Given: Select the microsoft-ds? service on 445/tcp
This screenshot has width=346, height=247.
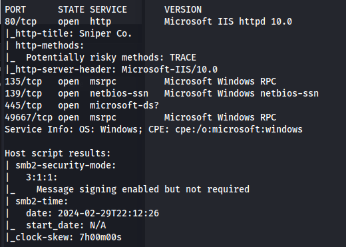Looking at the screenshot, I should point(124,105).
